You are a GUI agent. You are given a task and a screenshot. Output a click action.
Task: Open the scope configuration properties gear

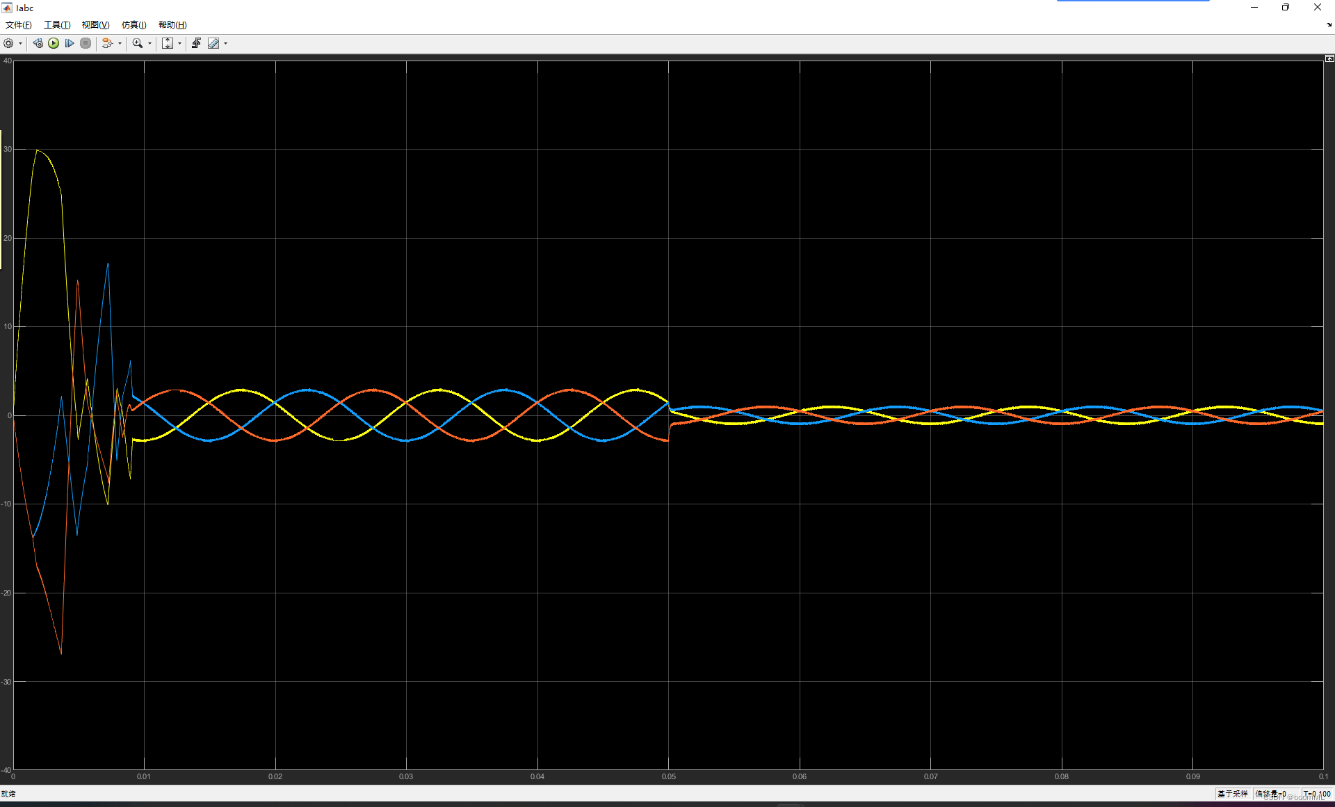[8, 43]
